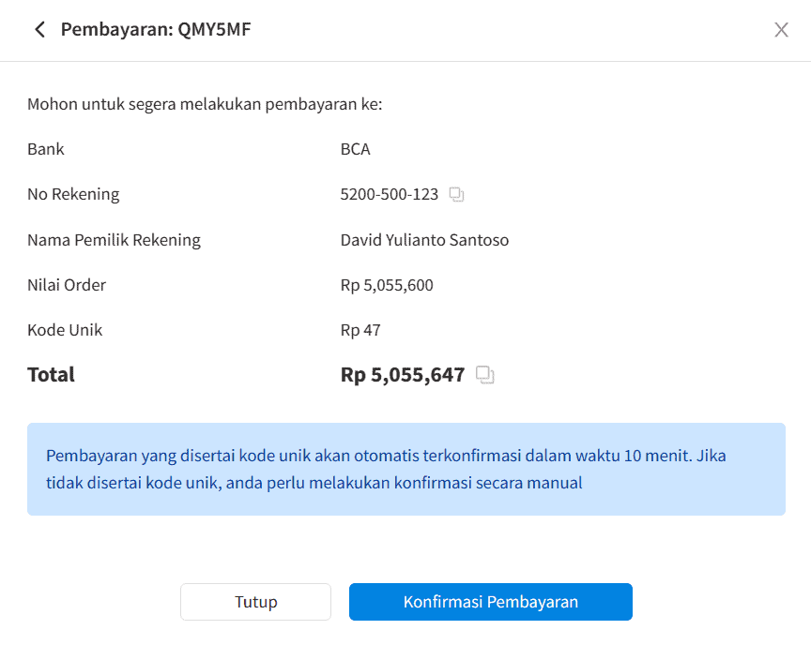Go back using the left arrow
The width and height of the screenshot is (811, 645).
point(39,30)
